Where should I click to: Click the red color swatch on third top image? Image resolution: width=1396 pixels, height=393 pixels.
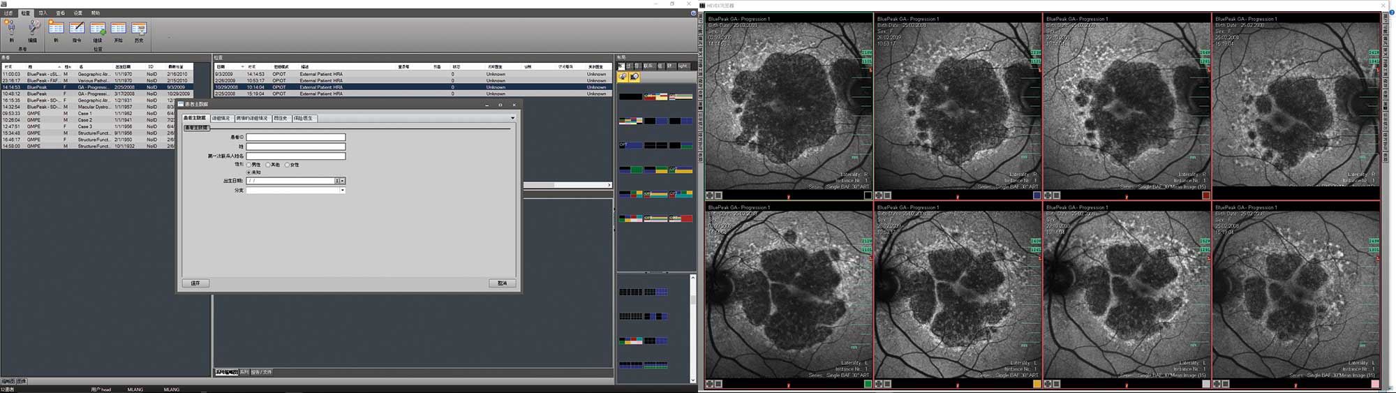(1205, 195)
